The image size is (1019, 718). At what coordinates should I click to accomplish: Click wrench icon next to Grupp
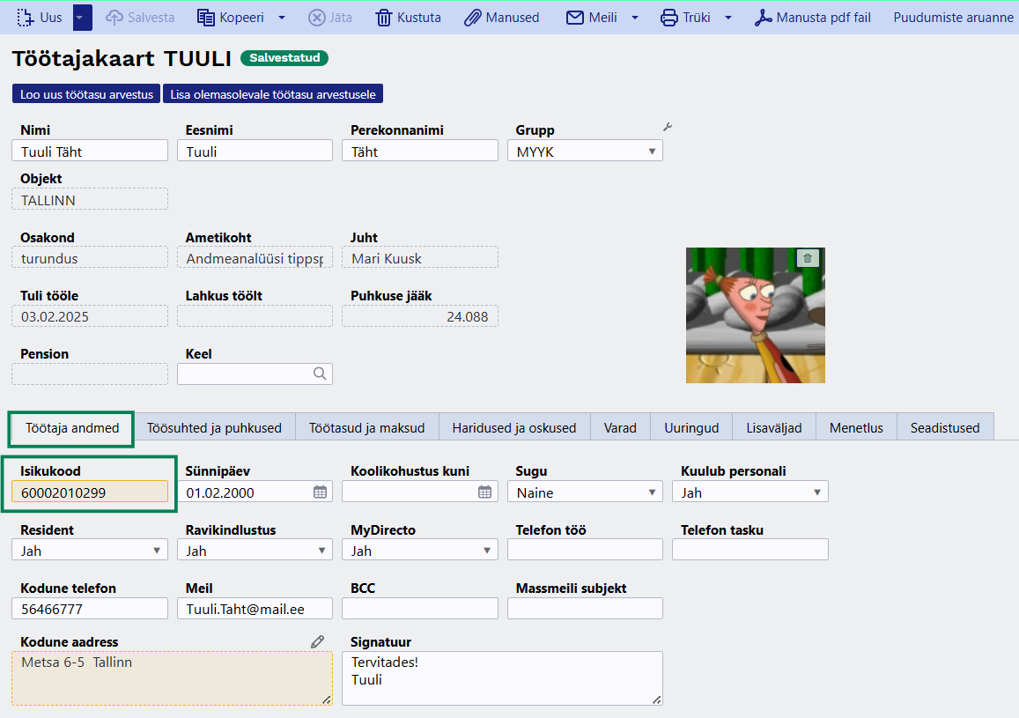point(668,128)
